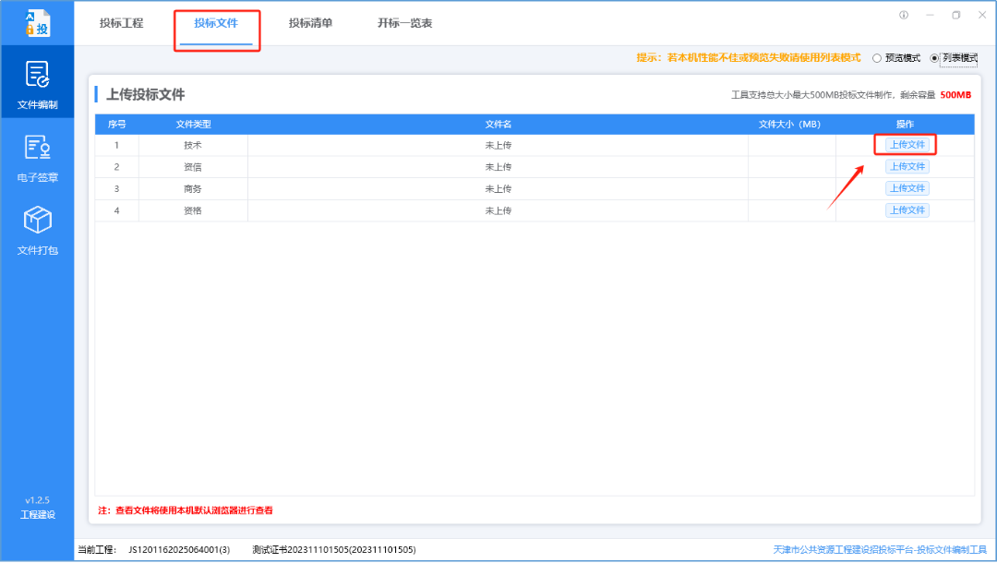Click 上传文件 for the 资信 row
The height and width of the screenshot is (563, 997).
point(907,166)
